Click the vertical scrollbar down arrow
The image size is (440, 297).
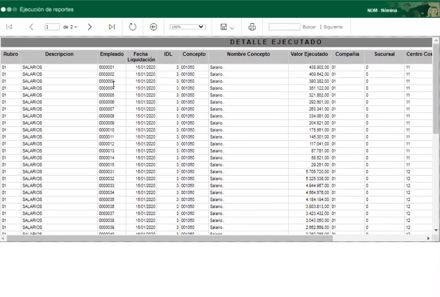[436, 230]
